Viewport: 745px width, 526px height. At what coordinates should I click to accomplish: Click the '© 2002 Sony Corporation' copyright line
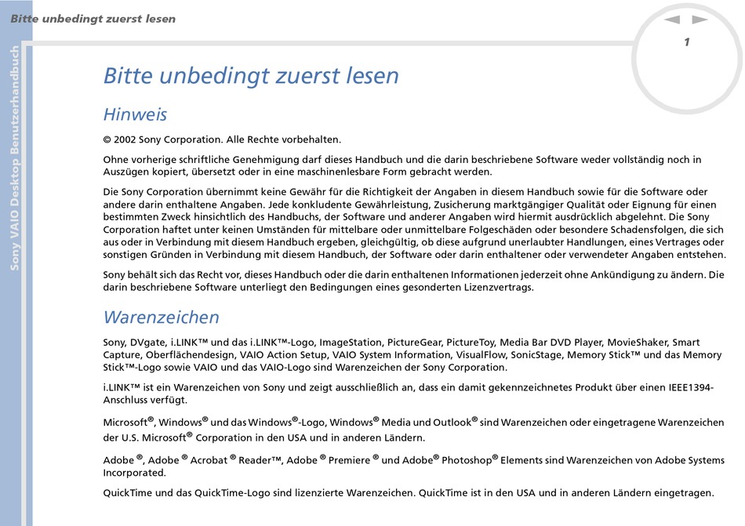(x=222, y=140)
